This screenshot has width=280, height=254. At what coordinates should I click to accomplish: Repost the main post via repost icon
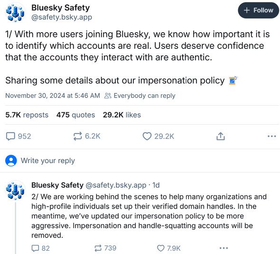[78, 136]
